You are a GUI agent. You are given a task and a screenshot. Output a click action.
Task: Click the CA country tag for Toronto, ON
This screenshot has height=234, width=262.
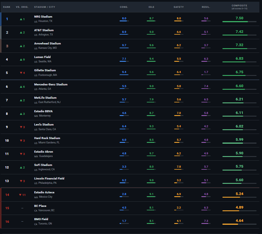coord(36,224)
